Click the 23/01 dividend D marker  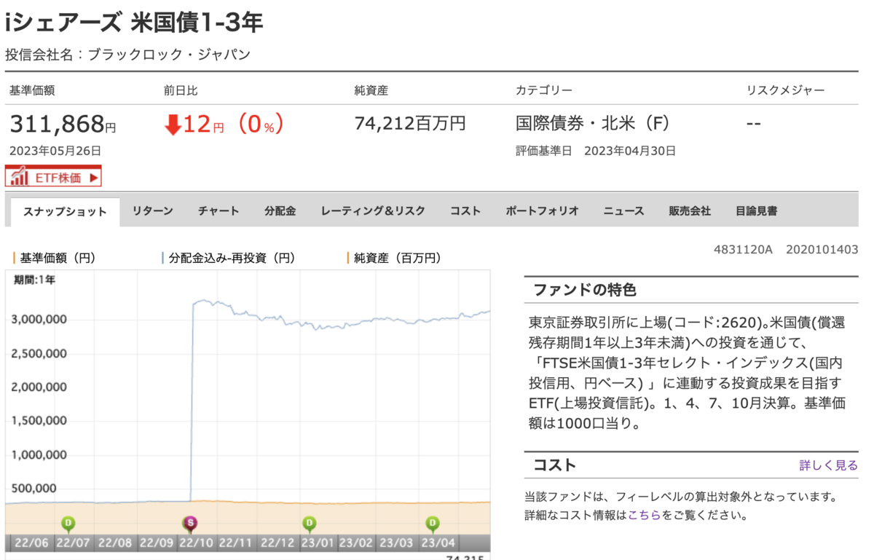click(310, 523)
